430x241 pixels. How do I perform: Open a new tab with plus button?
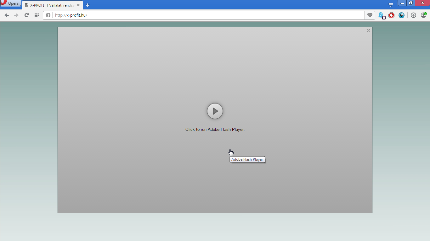tap(88, 5)
